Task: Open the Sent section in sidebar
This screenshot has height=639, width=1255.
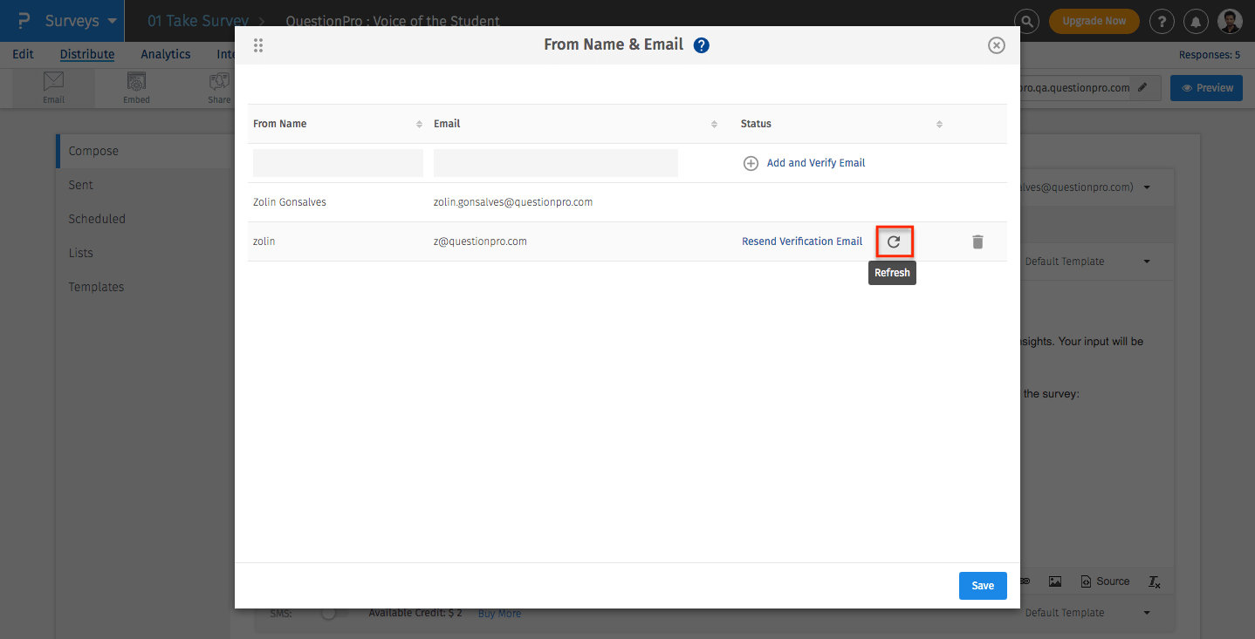Action: coord(81,185)
